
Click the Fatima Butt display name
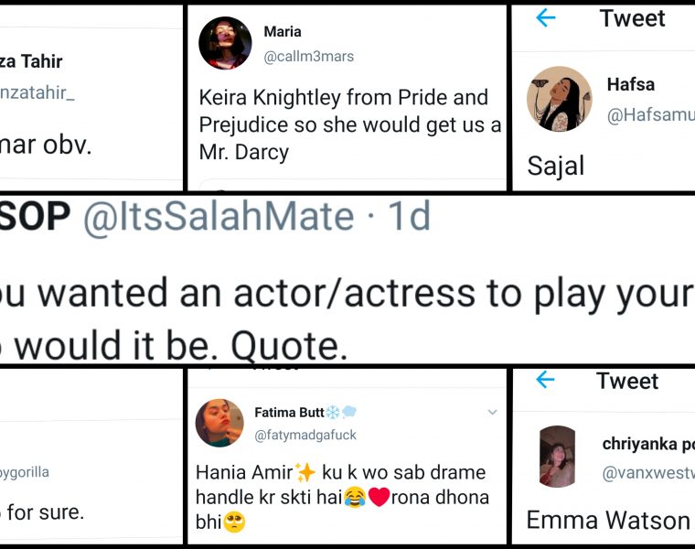tap(288, 413)
